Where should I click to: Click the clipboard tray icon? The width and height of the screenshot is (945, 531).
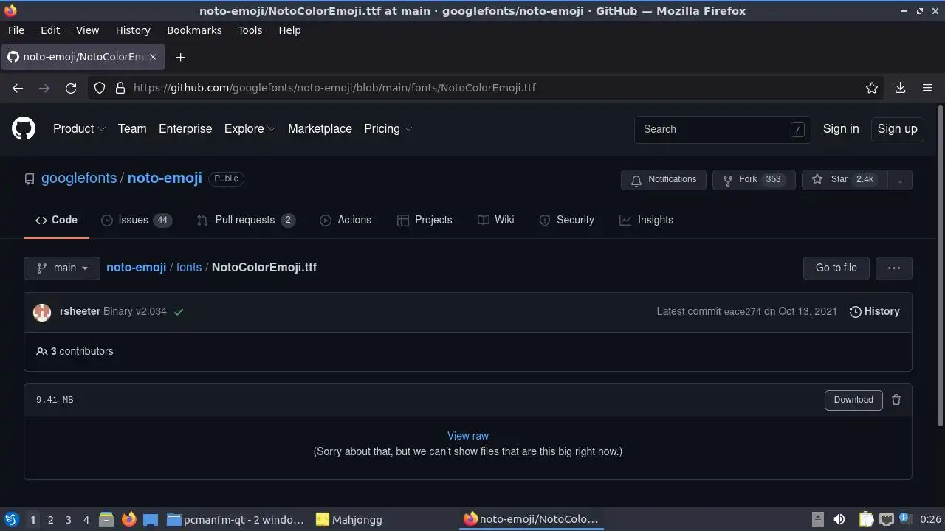coord(867,519)
